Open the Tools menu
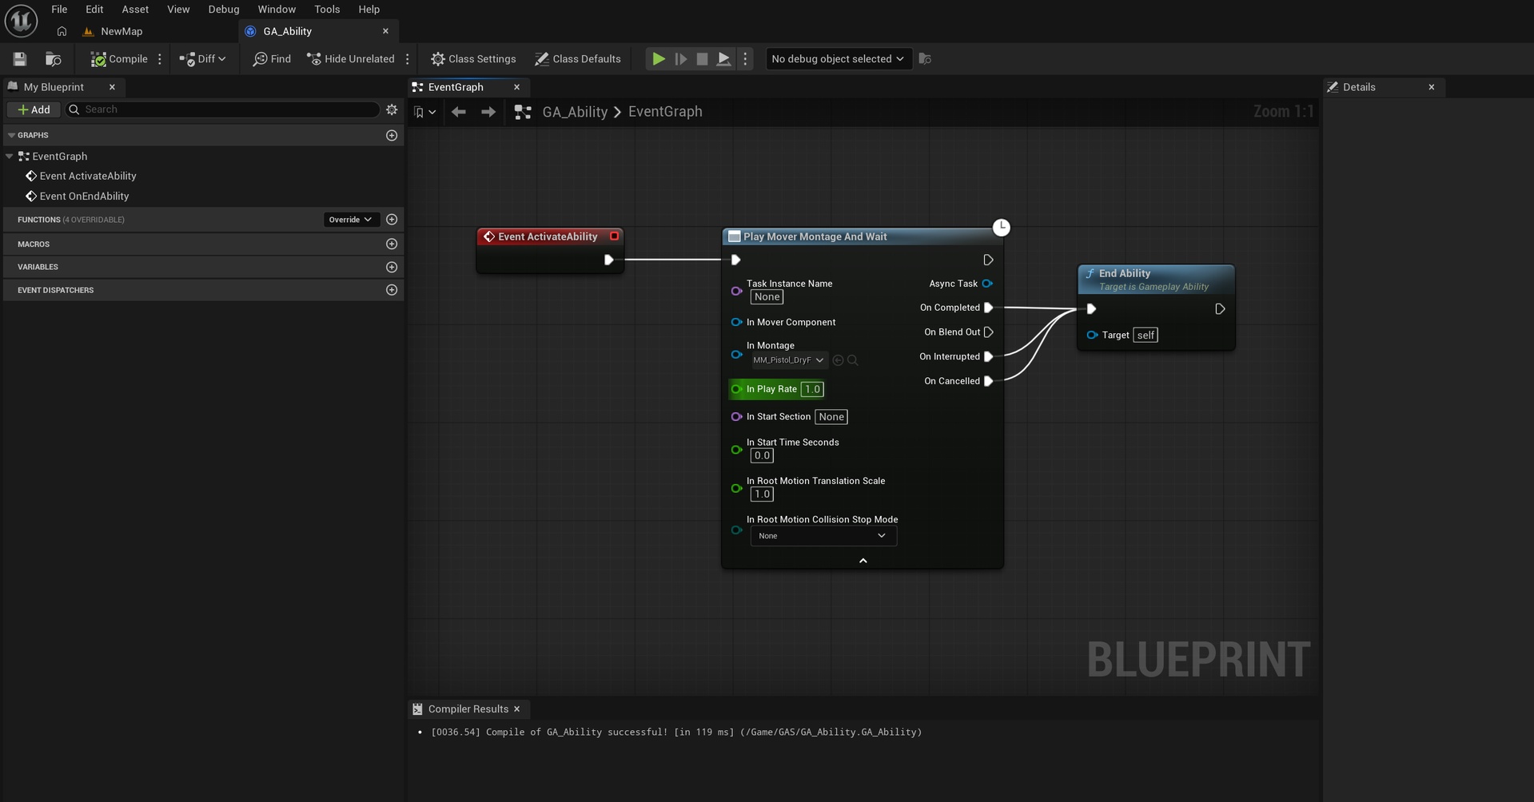Screen dimensions: 1534x802 [x=327, y=10]
